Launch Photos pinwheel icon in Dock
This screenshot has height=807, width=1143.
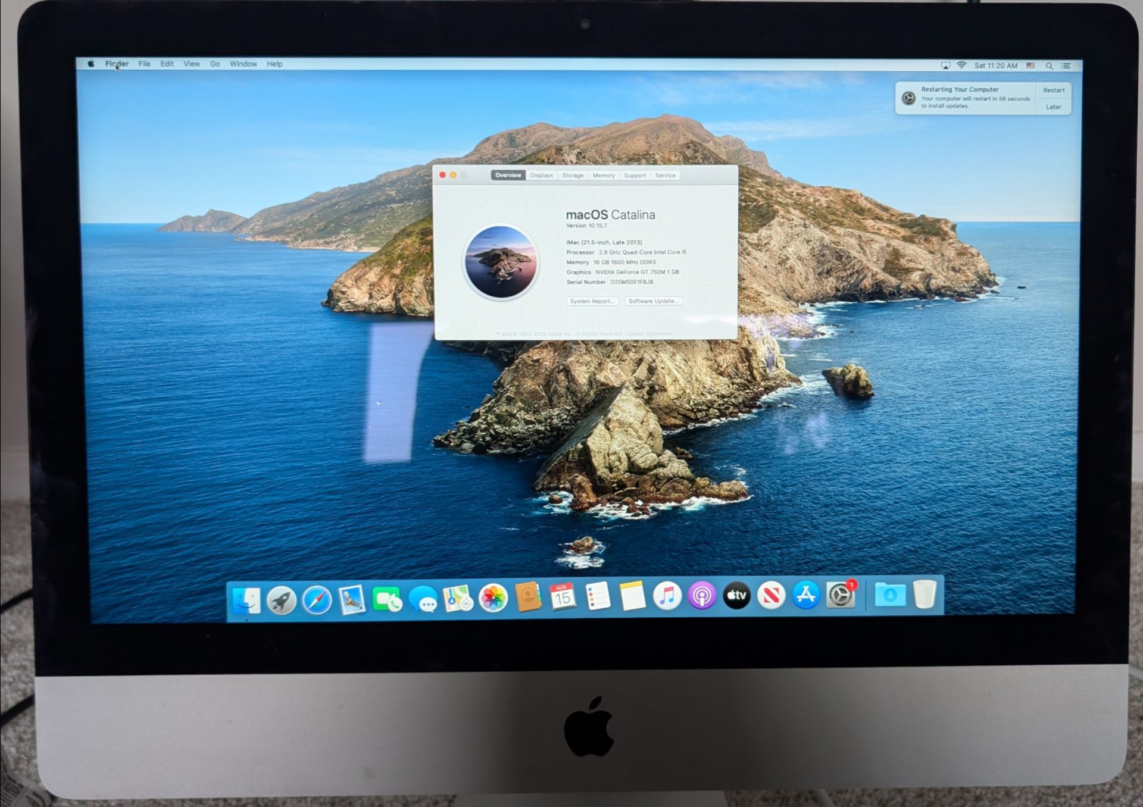[493, 598]
